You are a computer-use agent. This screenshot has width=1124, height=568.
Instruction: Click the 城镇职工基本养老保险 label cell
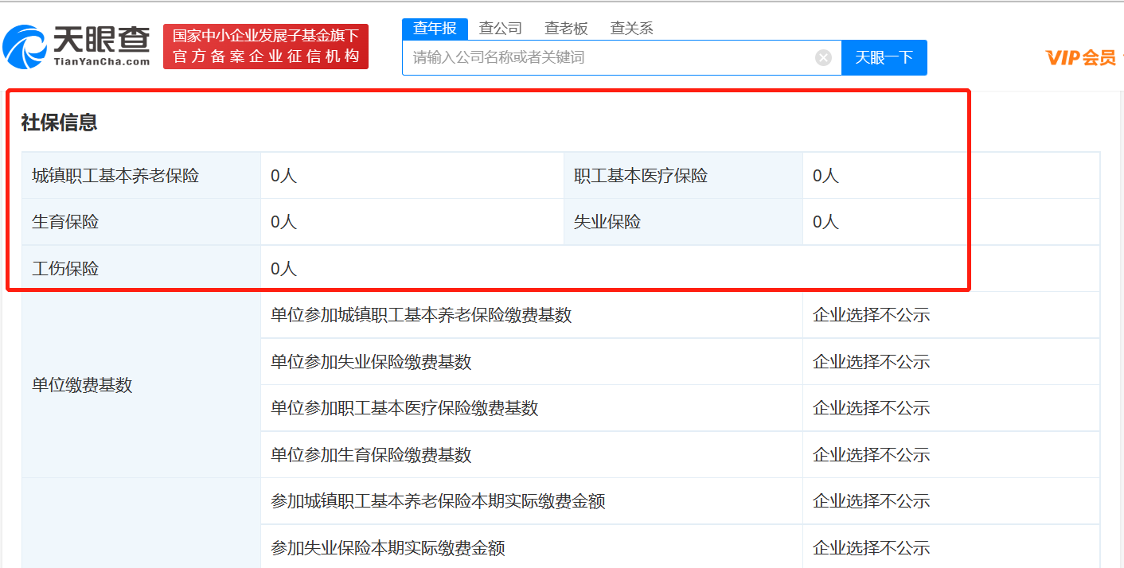coord(115,176)
